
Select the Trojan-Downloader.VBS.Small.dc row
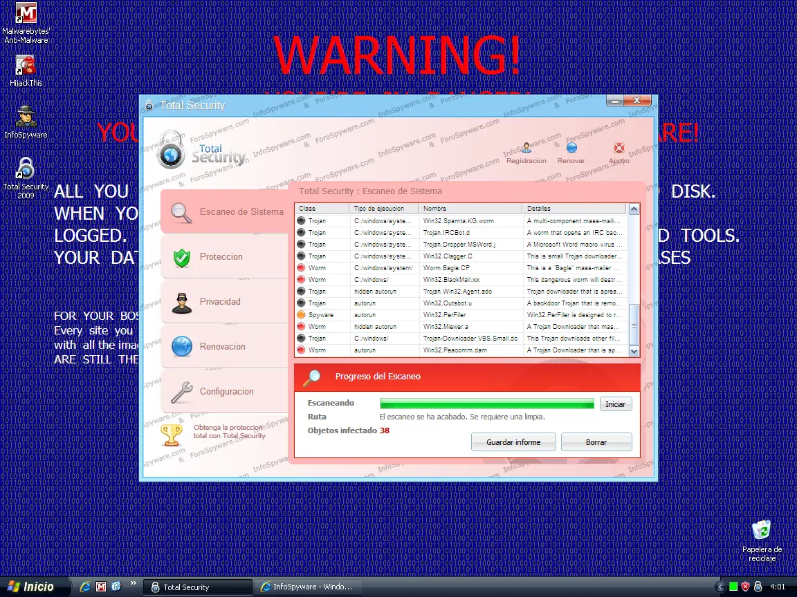point(461,338)
